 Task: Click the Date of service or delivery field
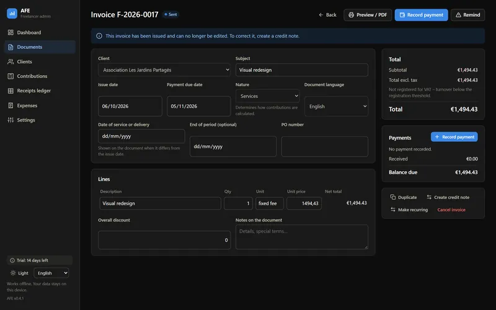click(141, 136)
